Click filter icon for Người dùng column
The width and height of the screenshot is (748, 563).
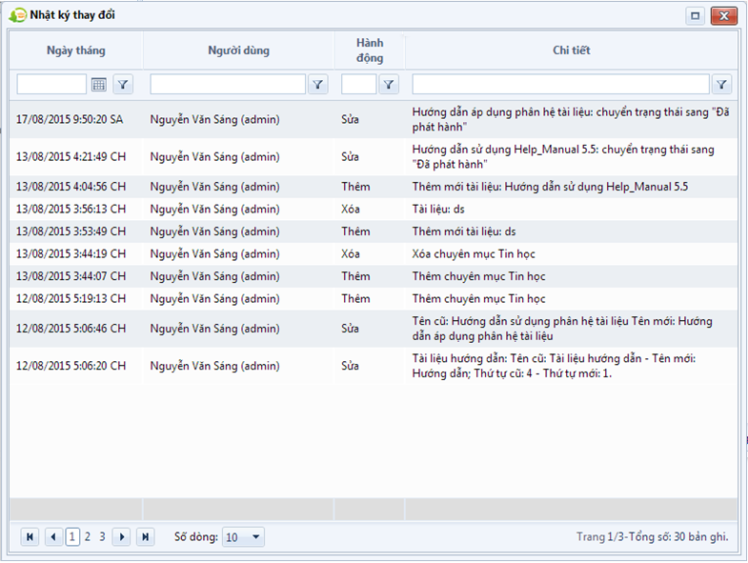pyautogui.click(x=319, y=85)
